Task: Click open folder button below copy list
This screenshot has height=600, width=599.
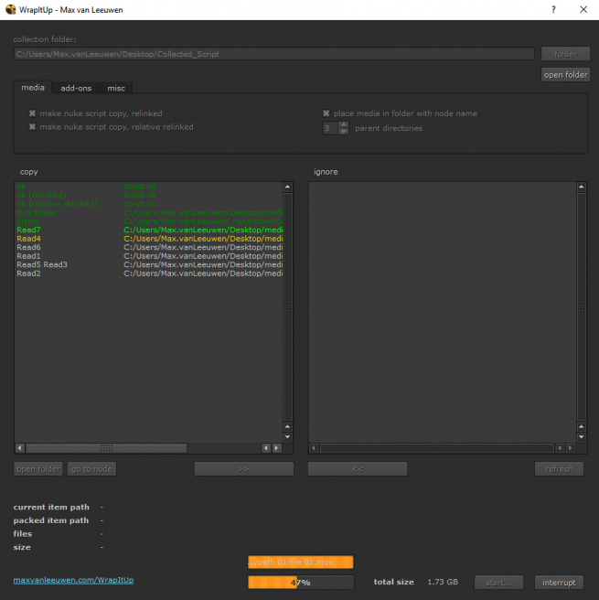Action: (x=38, y=468)
